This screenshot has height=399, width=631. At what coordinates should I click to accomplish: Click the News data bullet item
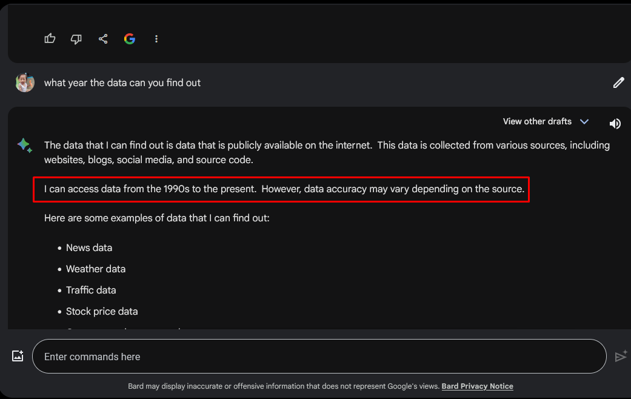coord(89,247)
